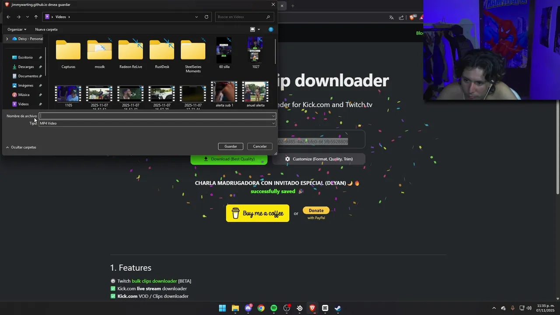560x315 pixels.
Task: Collapse with Ocultar carpetas
Action: tap(21, 147)
